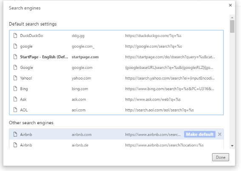
Task: Select the yahoo.com keyword
Action: (81, 78)
